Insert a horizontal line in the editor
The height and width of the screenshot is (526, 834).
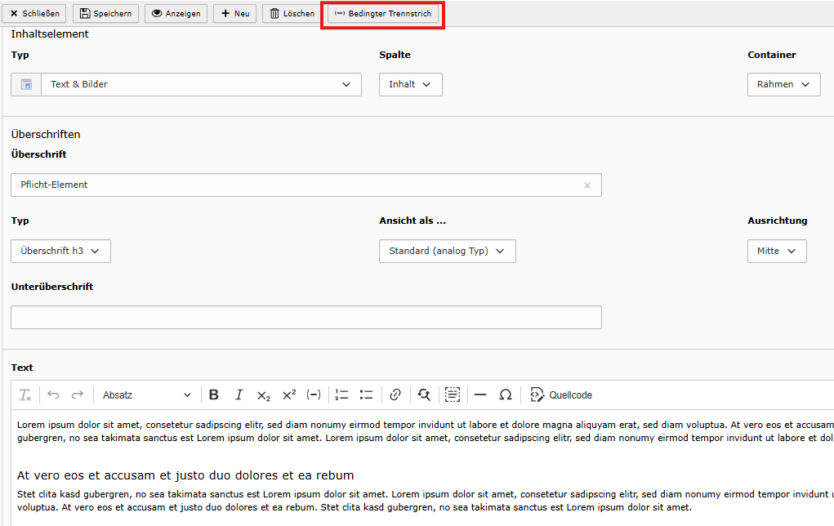pos(480,395)
